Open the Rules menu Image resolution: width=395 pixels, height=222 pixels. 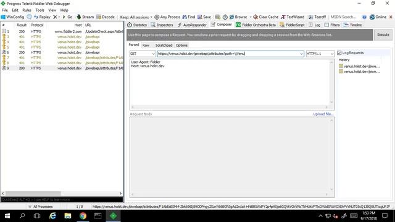[x=27, y=10]
